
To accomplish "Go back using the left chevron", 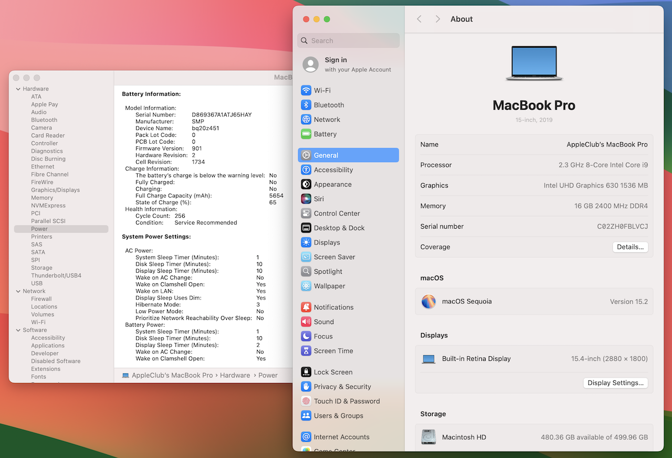I will (x=419, y=19).
